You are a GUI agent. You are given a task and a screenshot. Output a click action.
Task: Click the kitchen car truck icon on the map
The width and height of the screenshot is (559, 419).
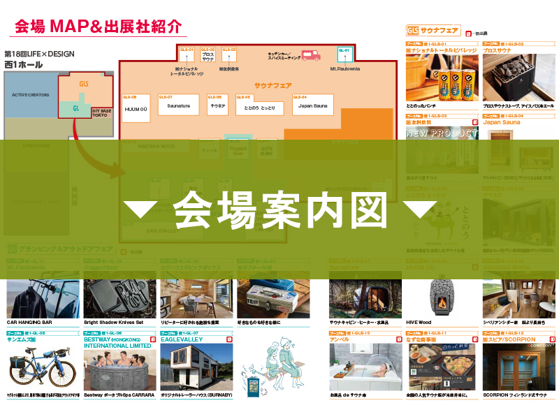(x=310, y=55)
